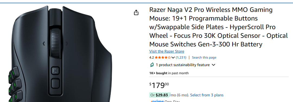Viewport: 293px width, 102px height.
Task: Click the Search this page link
Action: [x=204, y=57]
